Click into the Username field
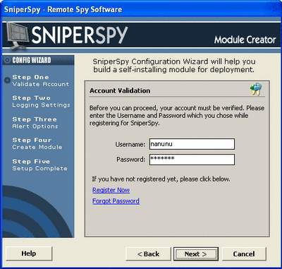The width and height of the screenshot is (282, 269). tap(192, 144)
